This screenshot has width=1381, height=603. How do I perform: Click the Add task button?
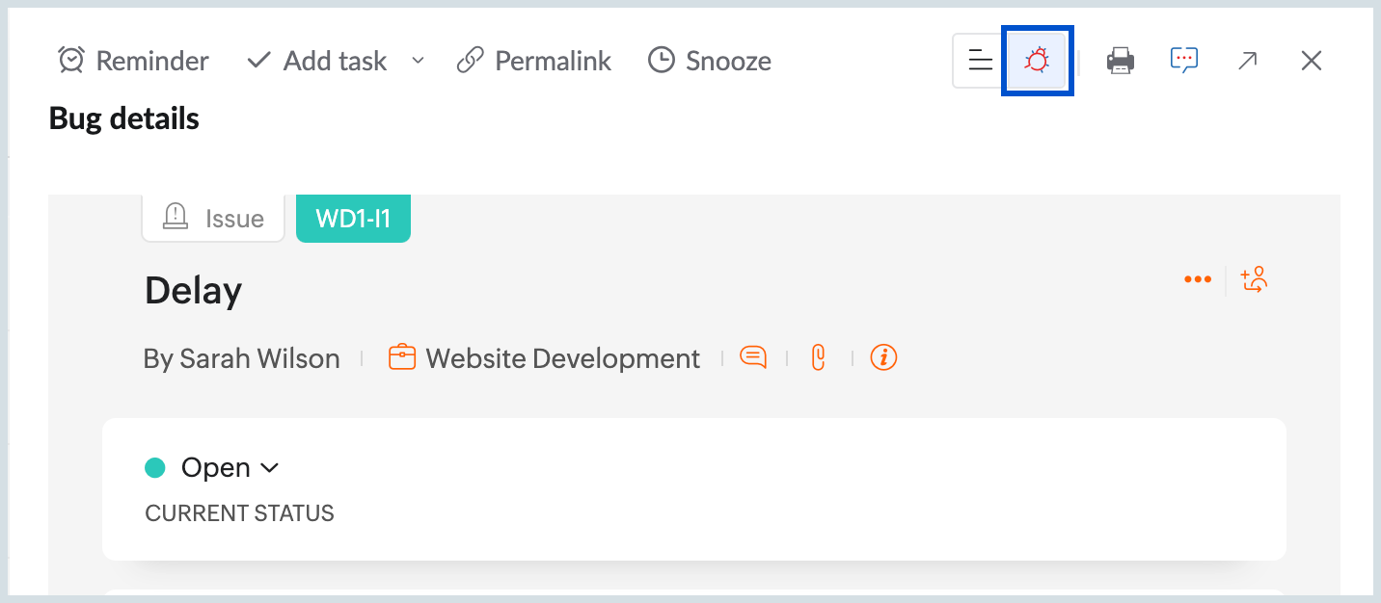point(317,61)
